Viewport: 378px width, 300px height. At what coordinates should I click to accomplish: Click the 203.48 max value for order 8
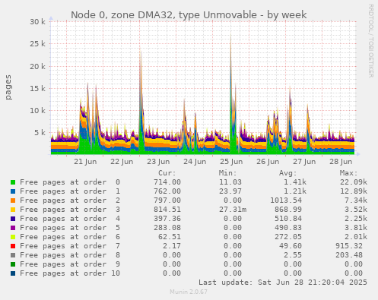pos(349,255)
